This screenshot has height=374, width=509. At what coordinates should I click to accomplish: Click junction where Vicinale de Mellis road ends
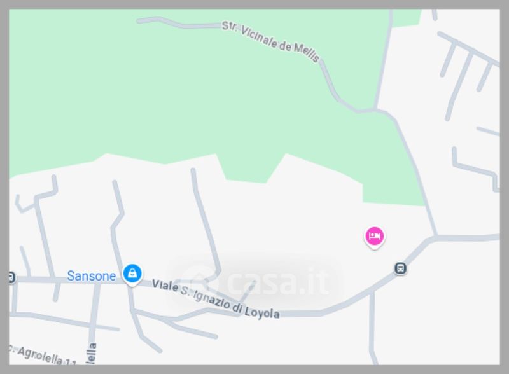(x=375, y=109)
